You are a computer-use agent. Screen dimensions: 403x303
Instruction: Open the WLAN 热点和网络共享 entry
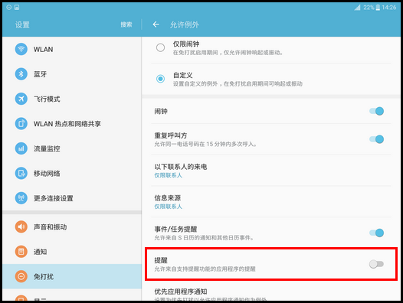coord(72,123)
